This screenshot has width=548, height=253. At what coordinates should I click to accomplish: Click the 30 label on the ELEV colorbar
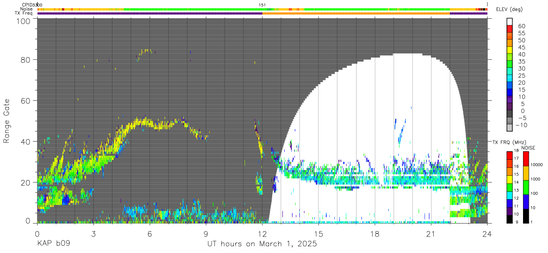click(x=522, y=68)
